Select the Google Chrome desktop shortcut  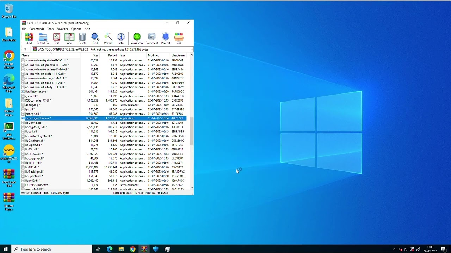9,60
